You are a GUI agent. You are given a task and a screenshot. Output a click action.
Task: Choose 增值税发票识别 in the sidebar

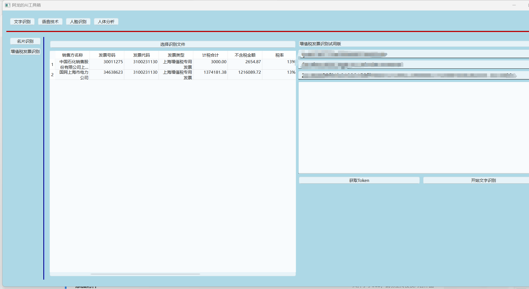(25, 51)
